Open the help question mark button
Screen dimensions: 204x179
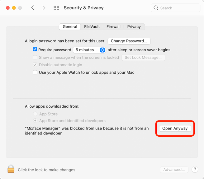click(195, 169)
